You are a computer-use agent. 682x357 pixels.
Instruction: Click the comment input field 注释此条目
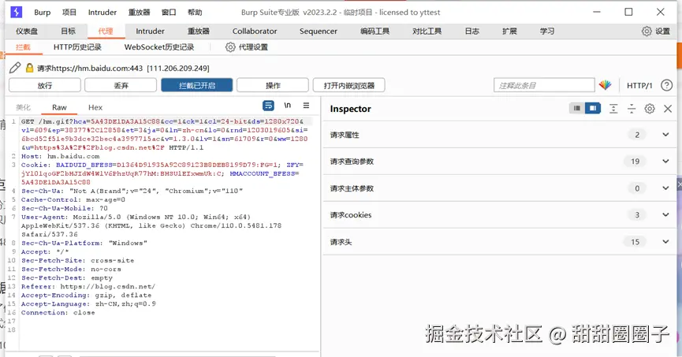coord(544,85)
